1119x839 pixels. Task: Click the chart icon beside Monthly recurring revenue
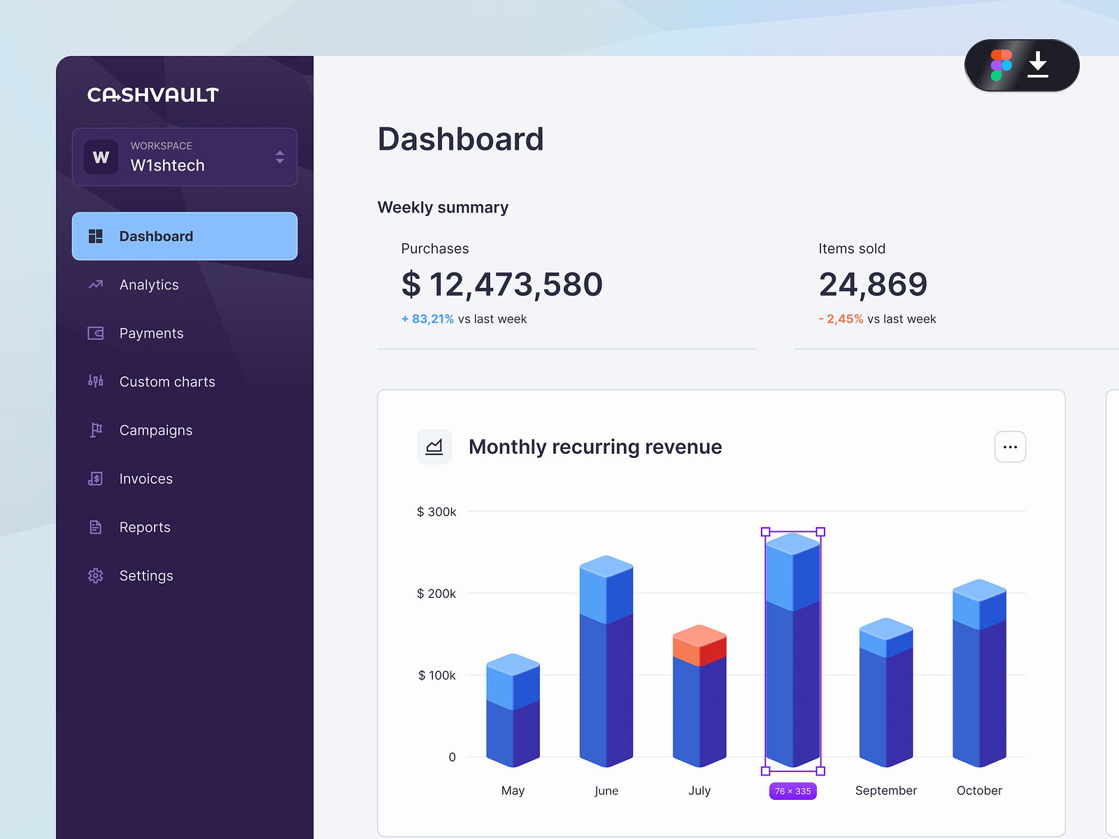[434, 446]
